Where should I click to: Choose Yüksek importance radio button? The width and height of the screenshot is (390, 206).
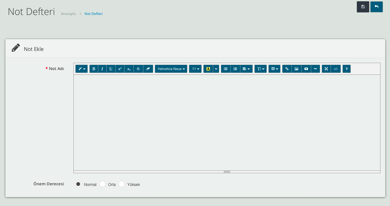coord(122,184)
